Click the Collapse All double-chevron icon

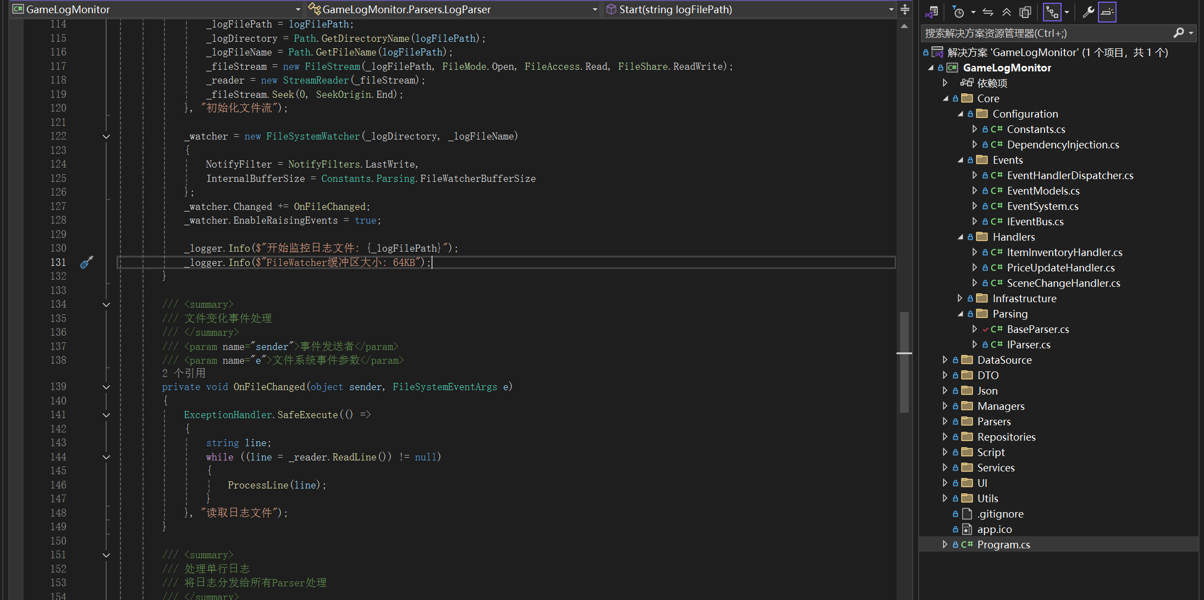1006,12
